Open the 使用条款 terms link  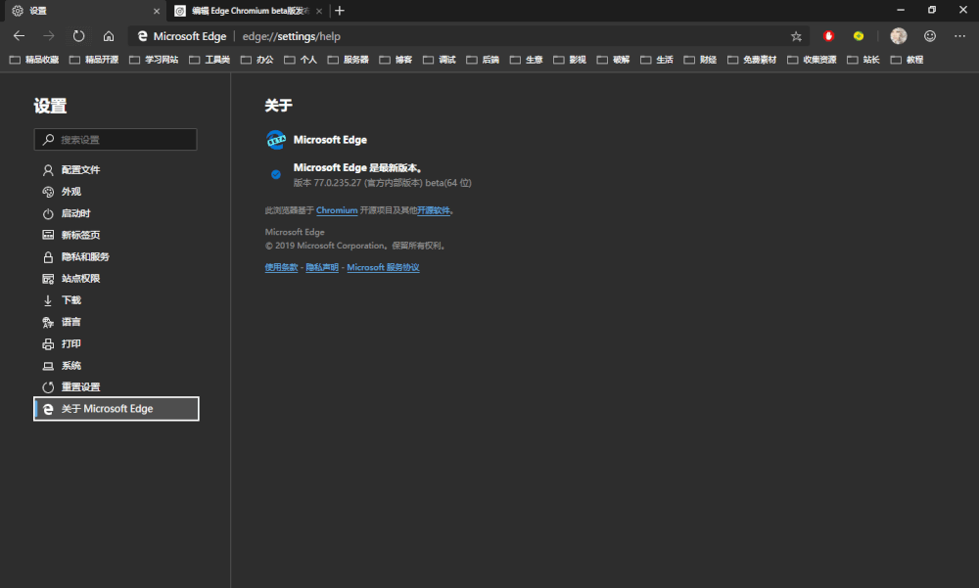click(x=281, y=267)
